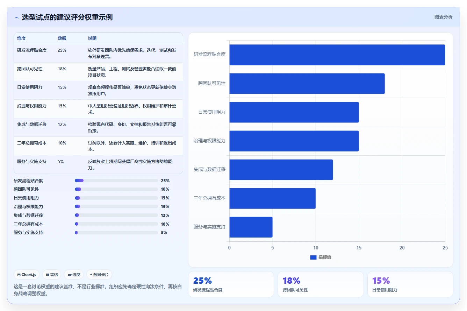This screenshot has width=467, height=311.
Task: Click the x-axis tick label 20
Action: pyautogui.click(x=402, y=248)
